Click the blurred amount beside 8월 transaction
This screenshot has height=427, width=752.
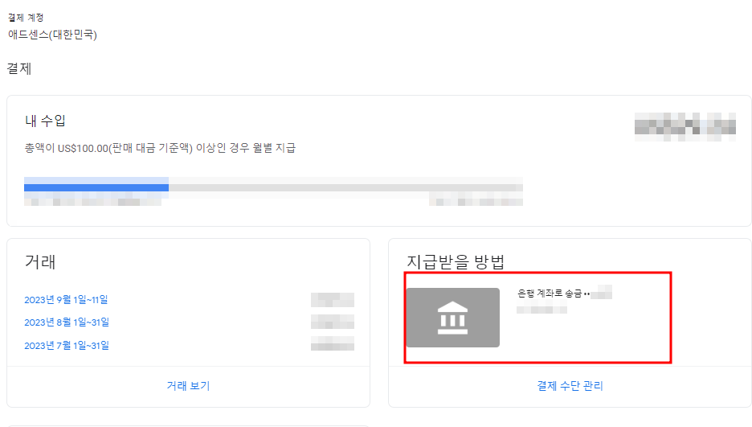333,322
